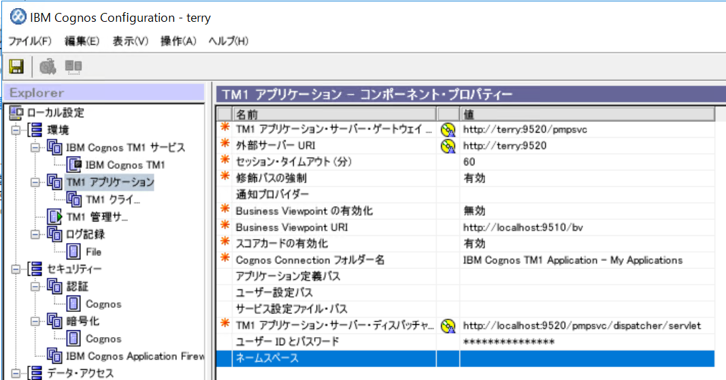Collapse the 認証 tree node

35,287
